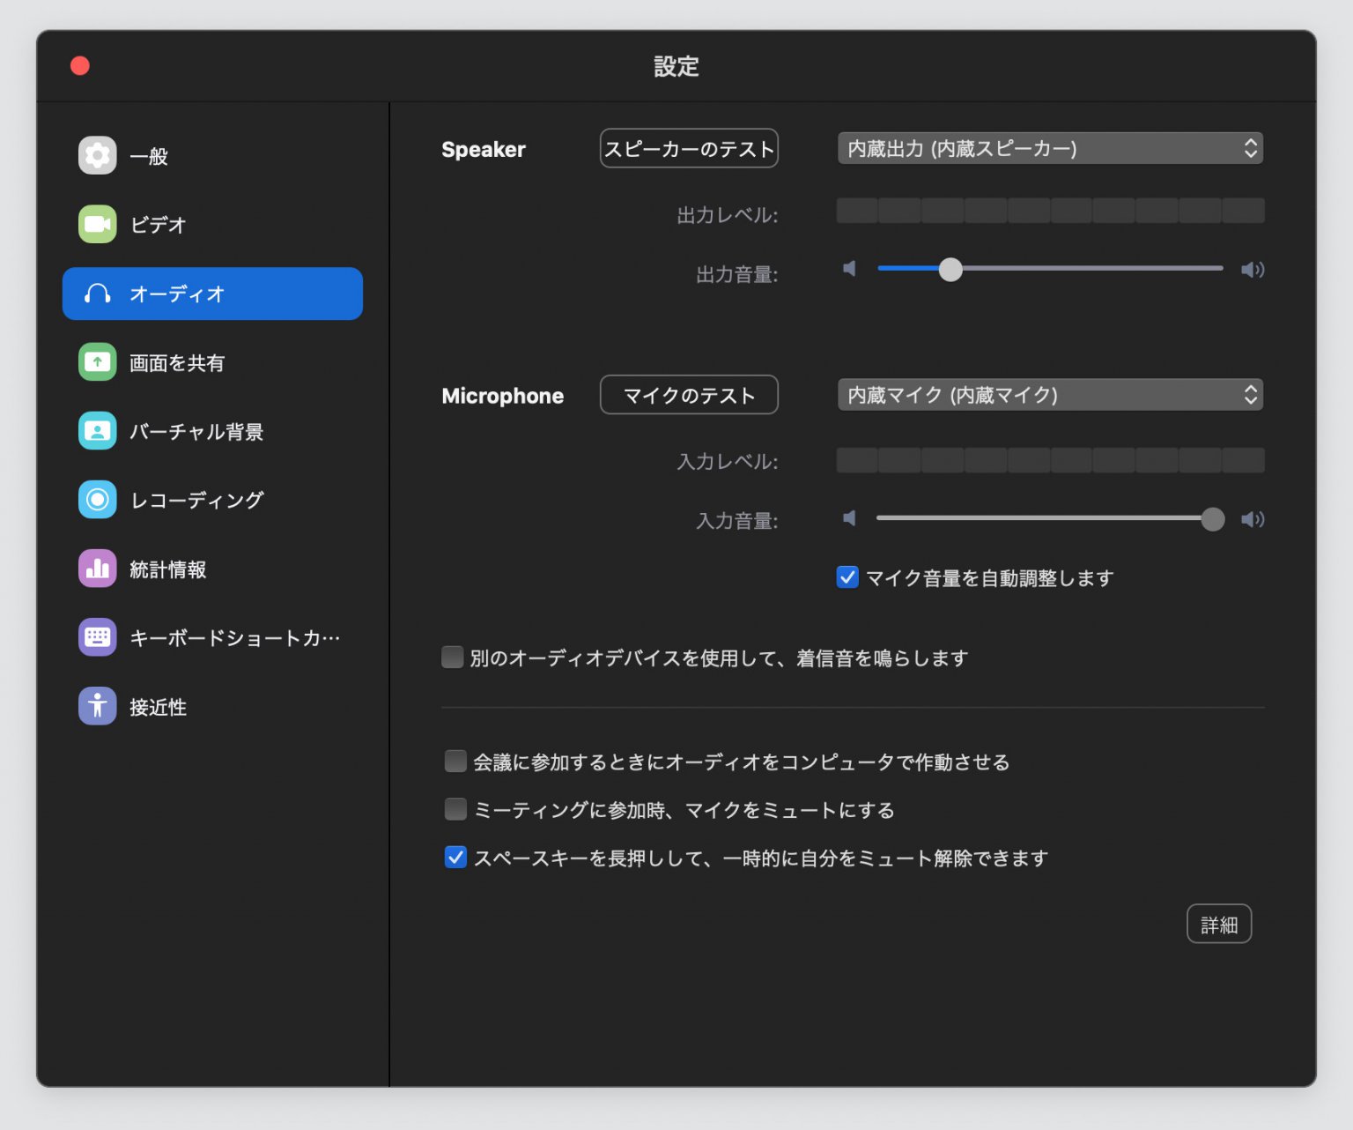This screenshot has height=1130, width=1353.
Task: Click the オーディオ headphones icon
Action: [x=97, y=294]
